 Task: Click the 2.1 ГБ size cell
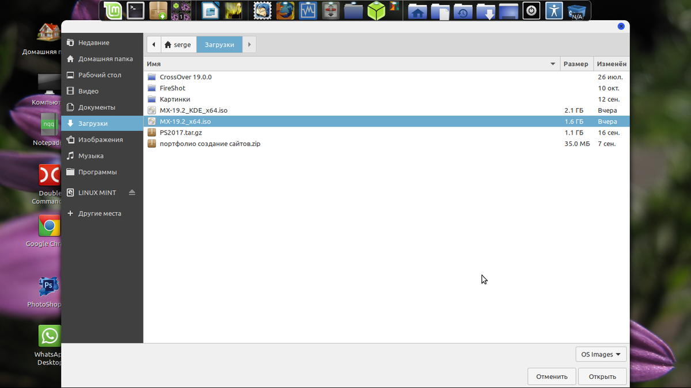pyautogui.click(x=574, y=110)
